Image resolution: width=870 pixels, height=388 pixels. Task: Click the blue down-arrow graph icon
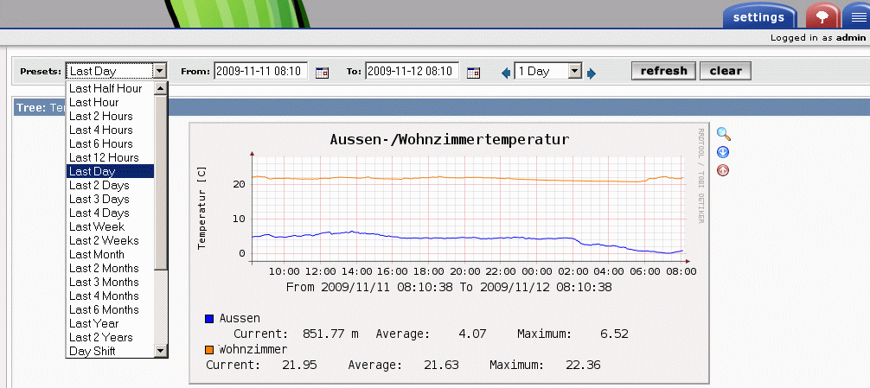coord(723,152)
